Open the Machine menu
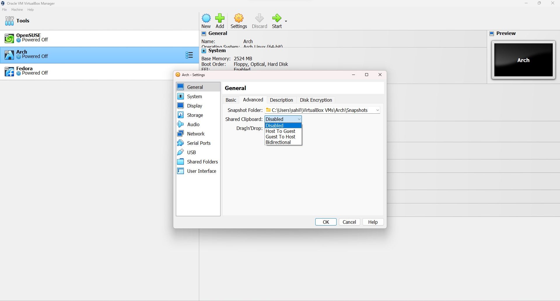 pyautogui.click(x=17, y=9)
